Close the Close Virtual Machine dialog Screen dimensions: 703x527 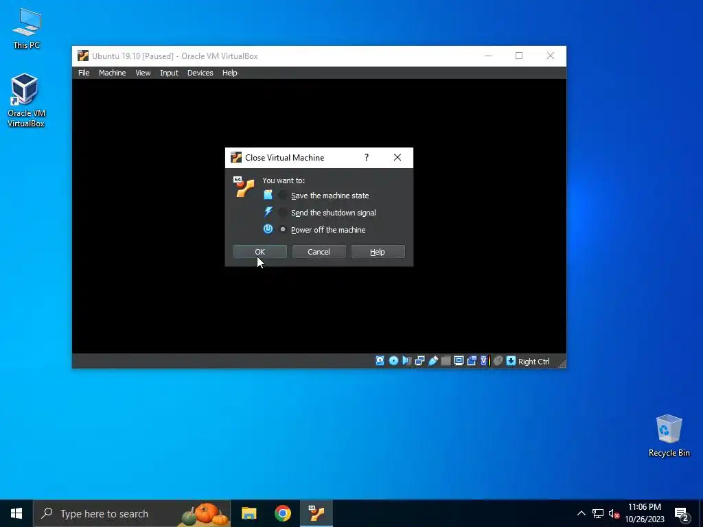[397, 157]
